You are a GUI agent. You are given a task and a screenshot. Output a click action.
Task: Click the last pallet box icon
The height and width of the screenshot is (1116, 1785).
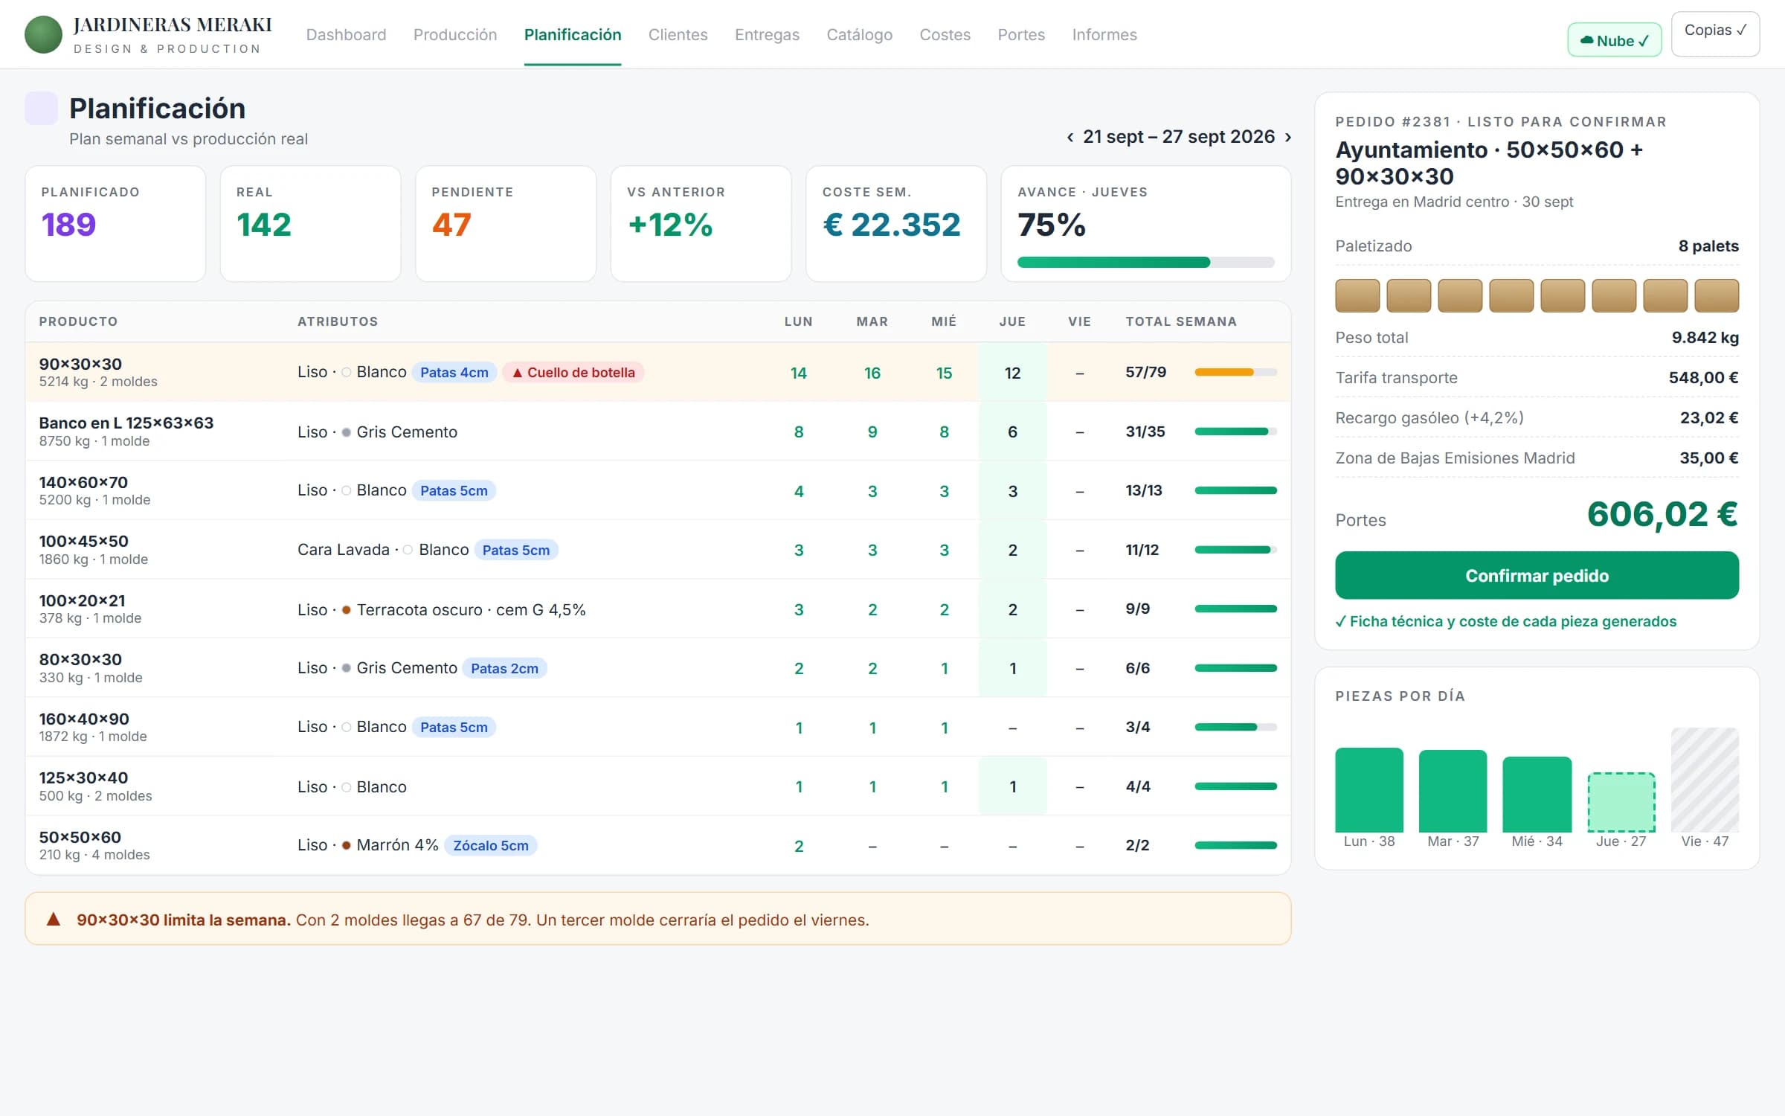tap(1717, 295)
